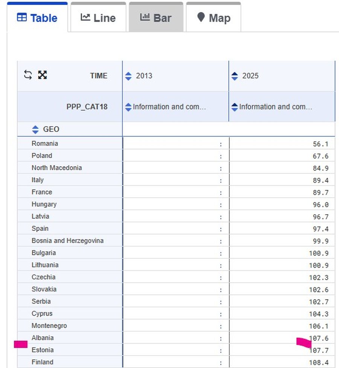Viewport: 339px width, 368px height.
Task: Sort the 2013 Information and com... column
Action: pos(128,107)
